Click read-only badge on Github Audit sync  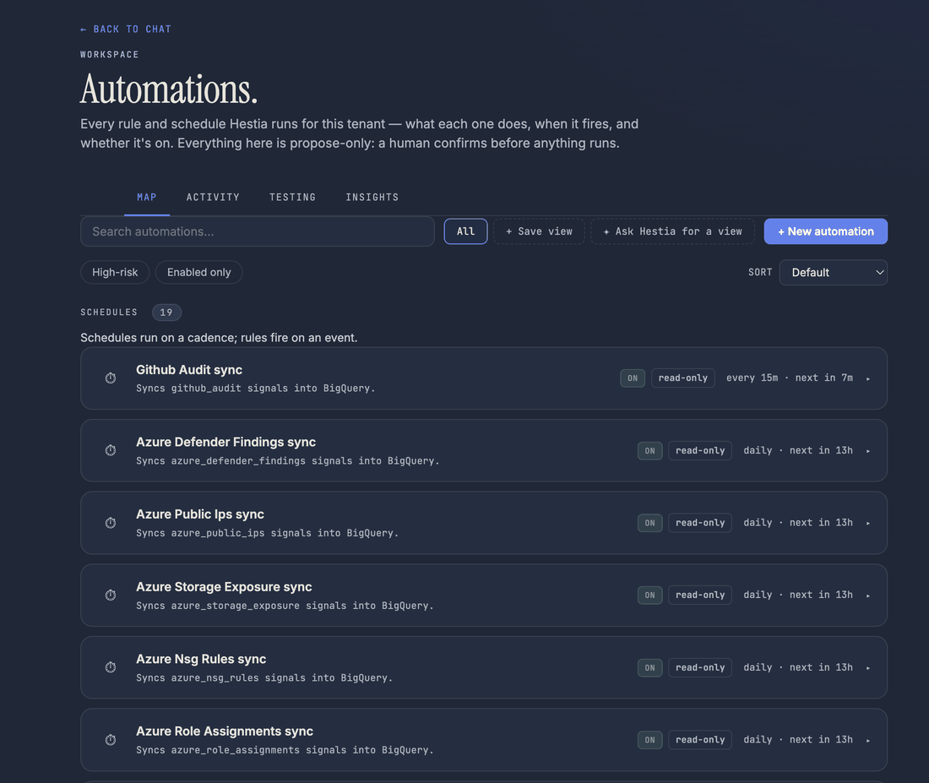coord(683,378)
